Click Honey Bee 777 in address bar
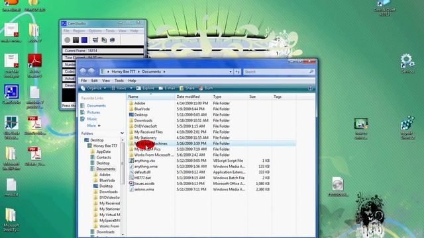 coord(123,71)
